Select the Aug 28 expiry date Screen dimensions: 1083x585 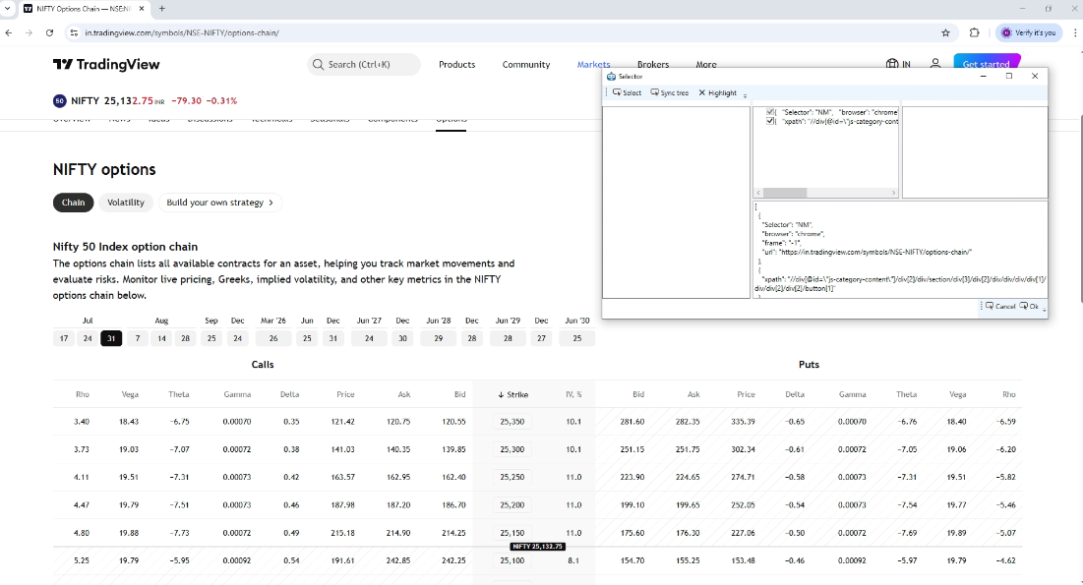185,338
